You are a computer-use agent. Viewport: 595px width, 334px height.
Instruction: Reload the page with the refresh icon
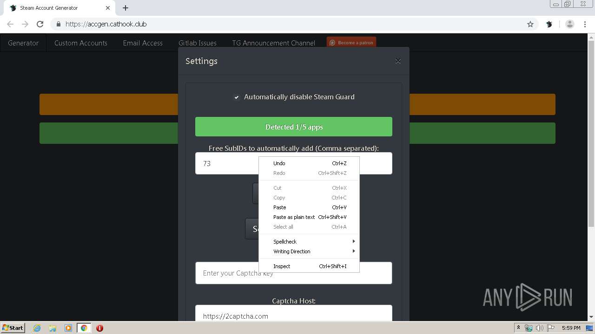pyautogui.click(x=40, y=24)
